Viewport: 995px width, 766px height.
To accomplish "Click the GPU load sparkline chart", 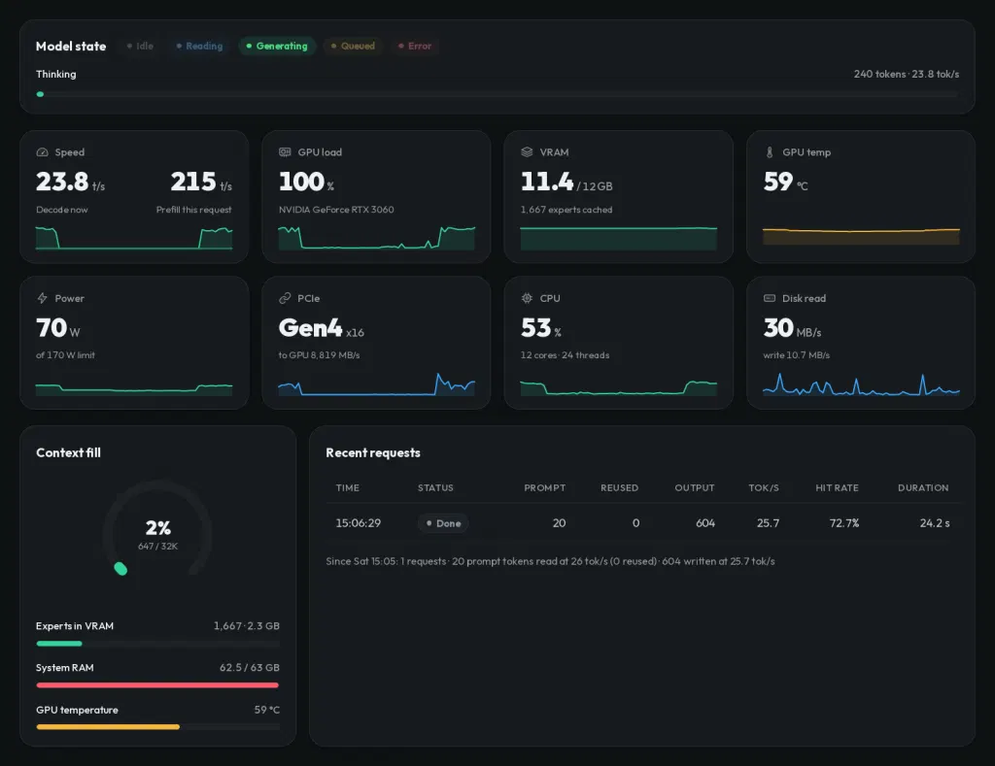I will (x=376, y=238).
